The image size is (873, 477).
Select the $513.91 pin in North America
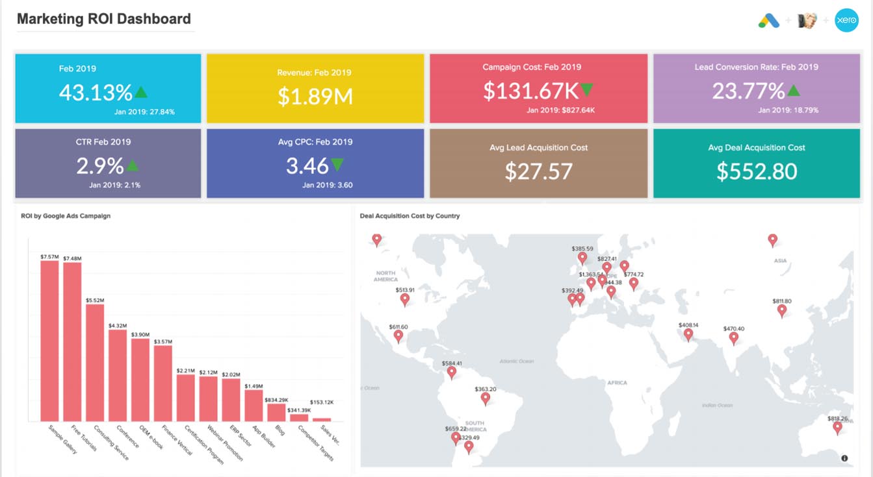tap(405, 300)
